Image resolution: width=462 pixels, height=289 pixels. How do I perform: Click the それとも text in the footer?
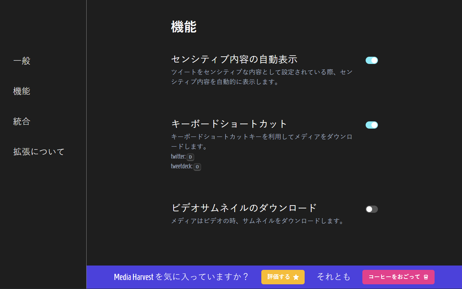(x=334, y=277)
